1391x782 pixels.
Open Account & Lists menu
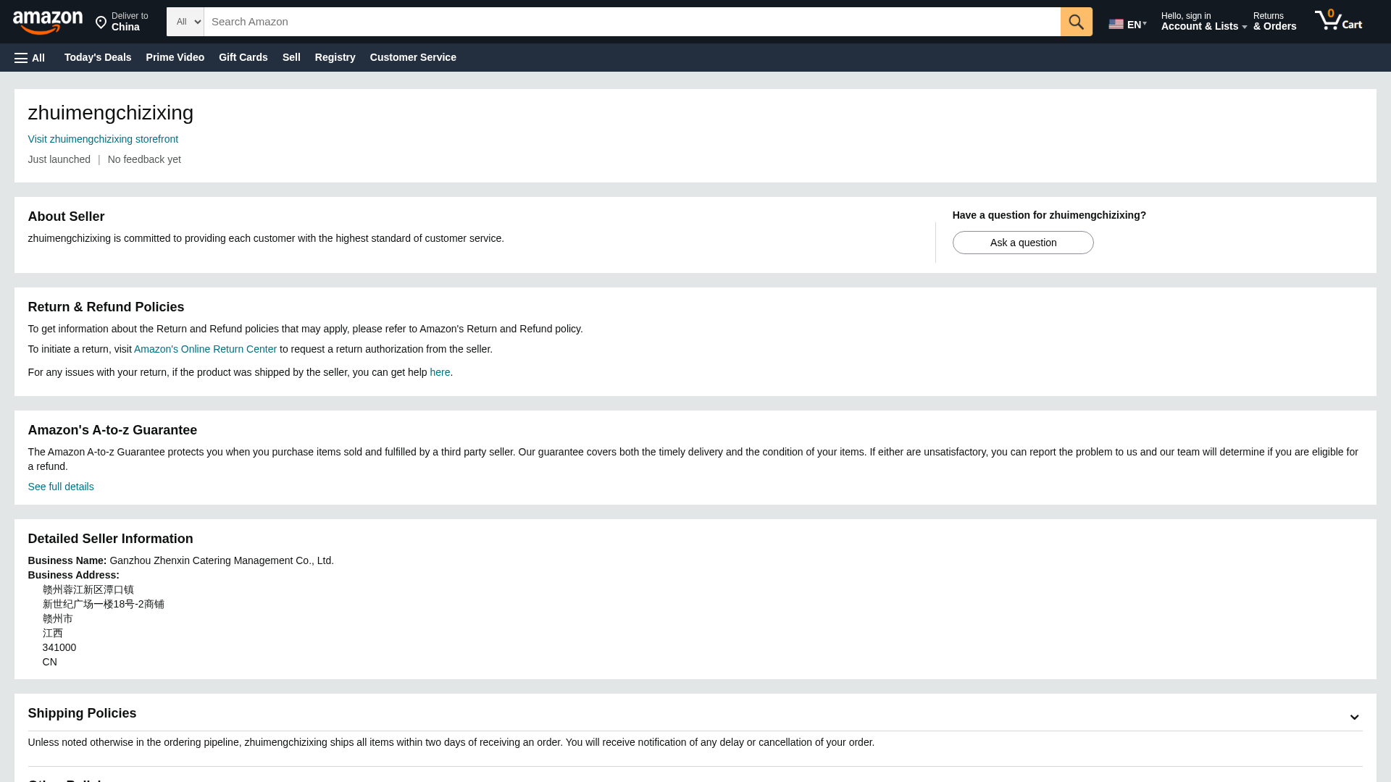pyautogui.click(x=1203, y=22)
